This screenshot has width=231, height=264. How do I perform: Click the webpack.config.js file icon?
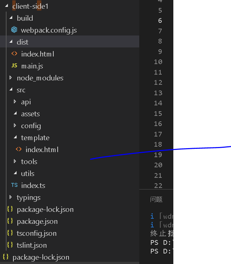(x=14, y=30)
